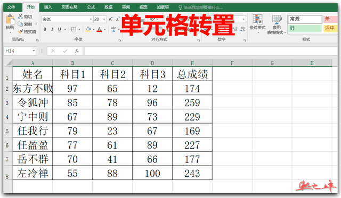
Task: Click the Insert Function fx icon
Action: (77, 51)
